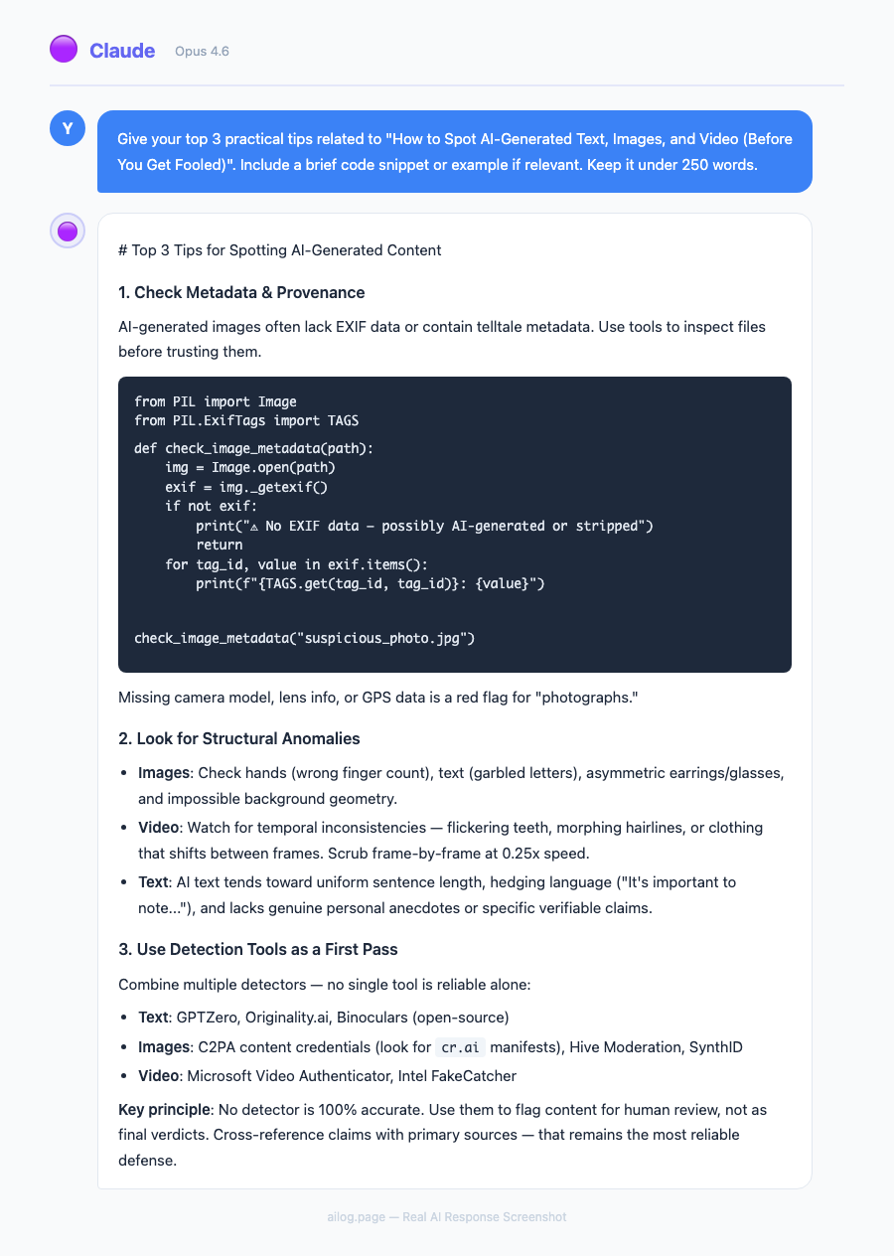Click the "3. Use Detection Tools" heading

coord(257,949)
